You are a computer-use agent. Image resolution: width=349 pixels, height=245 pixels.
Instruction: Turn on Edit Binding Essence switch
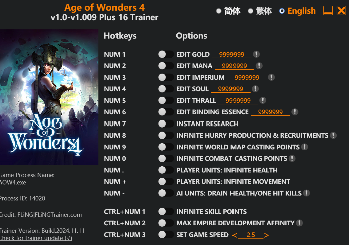[166, 112]
